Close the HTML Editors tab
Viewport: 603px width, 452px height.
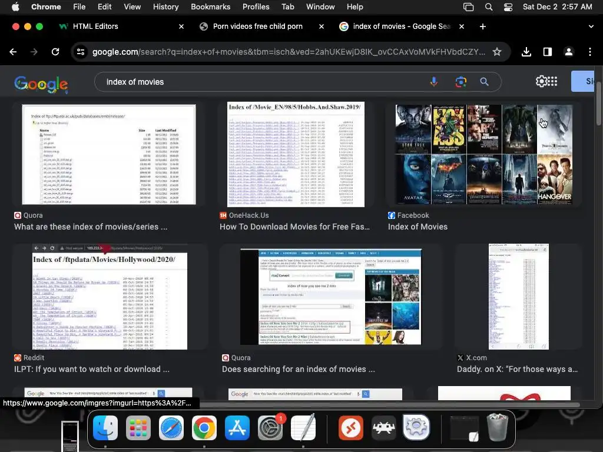(x=181, y=26)
